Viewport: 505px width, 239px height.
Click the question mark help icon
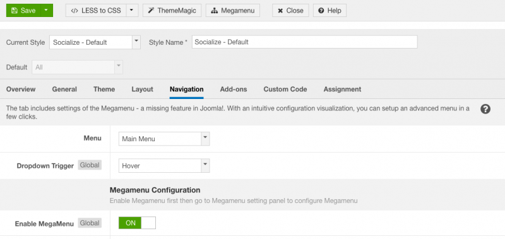pos(485,109)
